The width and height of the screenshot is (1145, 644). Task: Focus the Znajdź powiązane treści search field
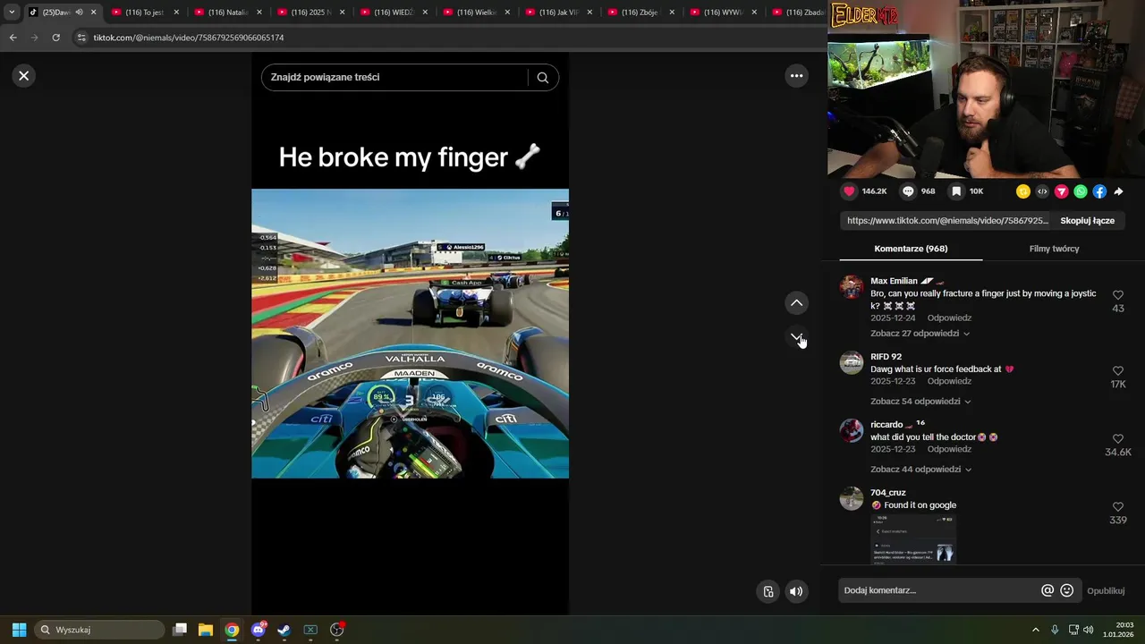pos(394,78)
